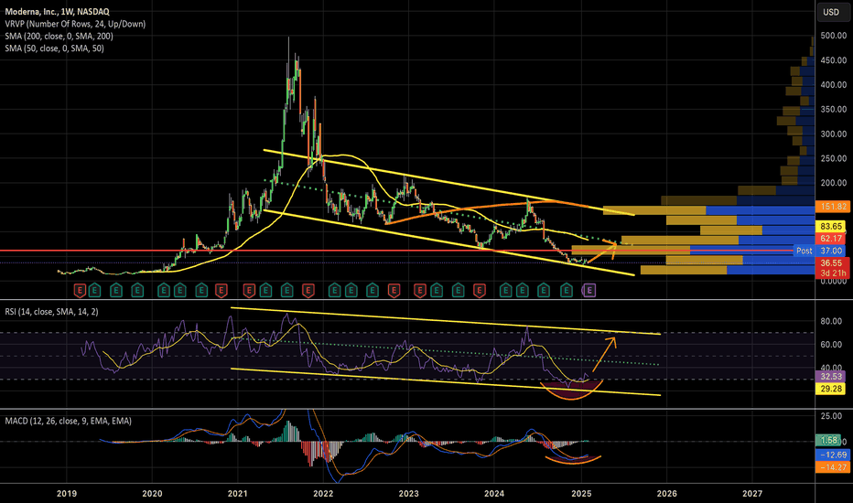This screenshot has width=853, height=503.
Task: Click the 2027 label on the time axis
Action: (x=752, y=494)
